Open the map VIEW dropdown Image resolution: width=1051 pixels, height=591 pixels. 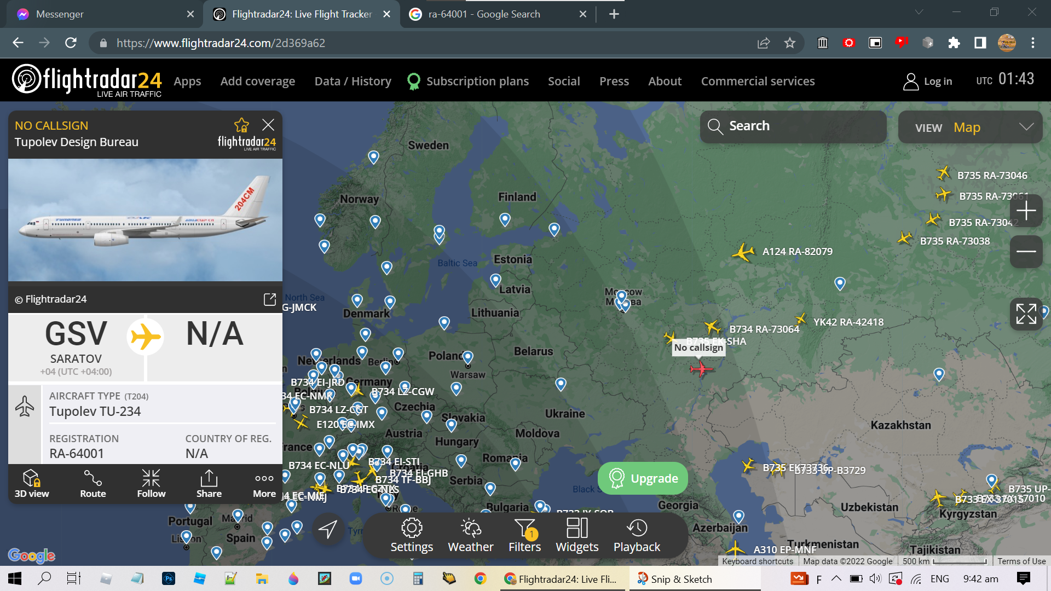pyautogui.click(x=970, y=127)
